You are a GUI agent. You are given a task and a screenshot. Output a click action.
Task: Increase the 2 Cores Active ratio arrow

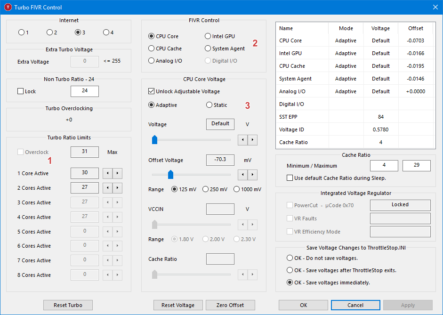point(117,188)
